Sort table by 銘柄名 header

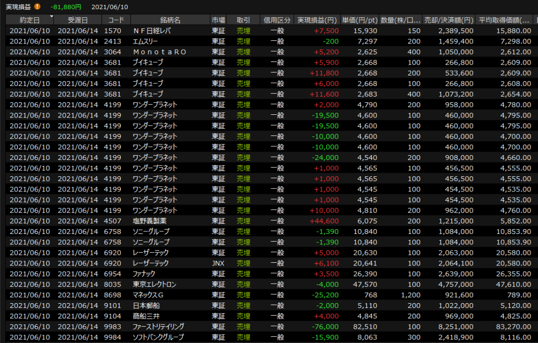[x=170, y=20]
